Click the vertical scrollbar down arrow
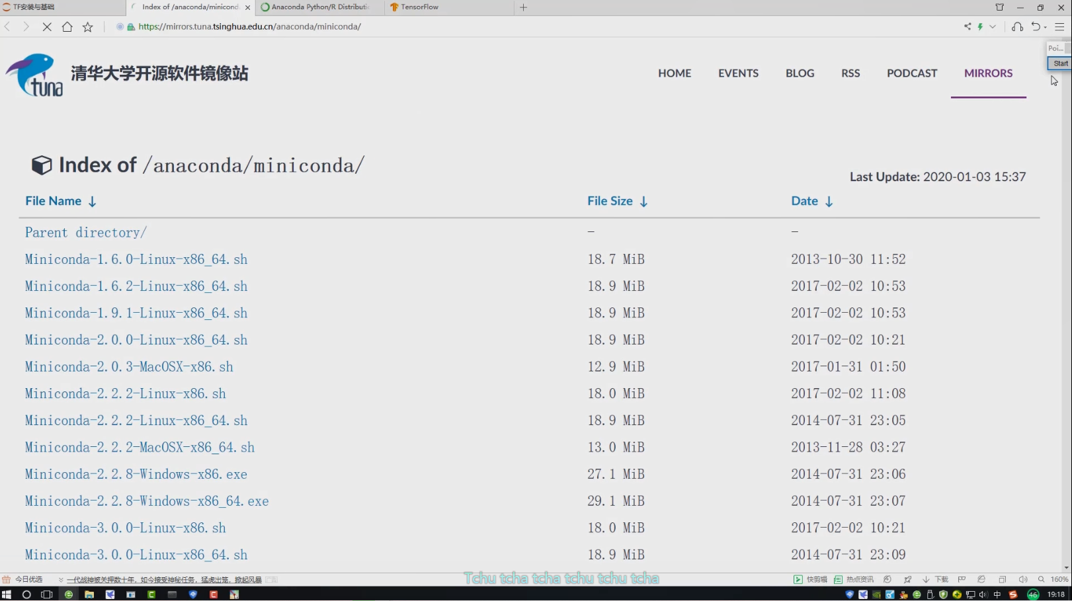Screen dimensions: 1072x601 pos(1066,568)
